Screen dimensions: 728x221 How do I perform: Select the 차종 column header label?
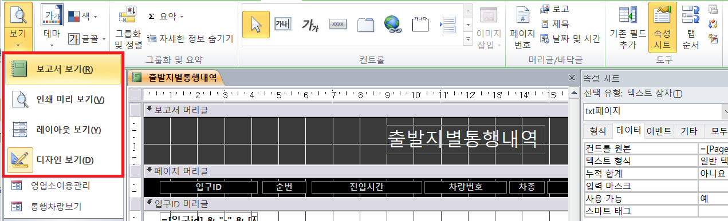tap(527, 187)
